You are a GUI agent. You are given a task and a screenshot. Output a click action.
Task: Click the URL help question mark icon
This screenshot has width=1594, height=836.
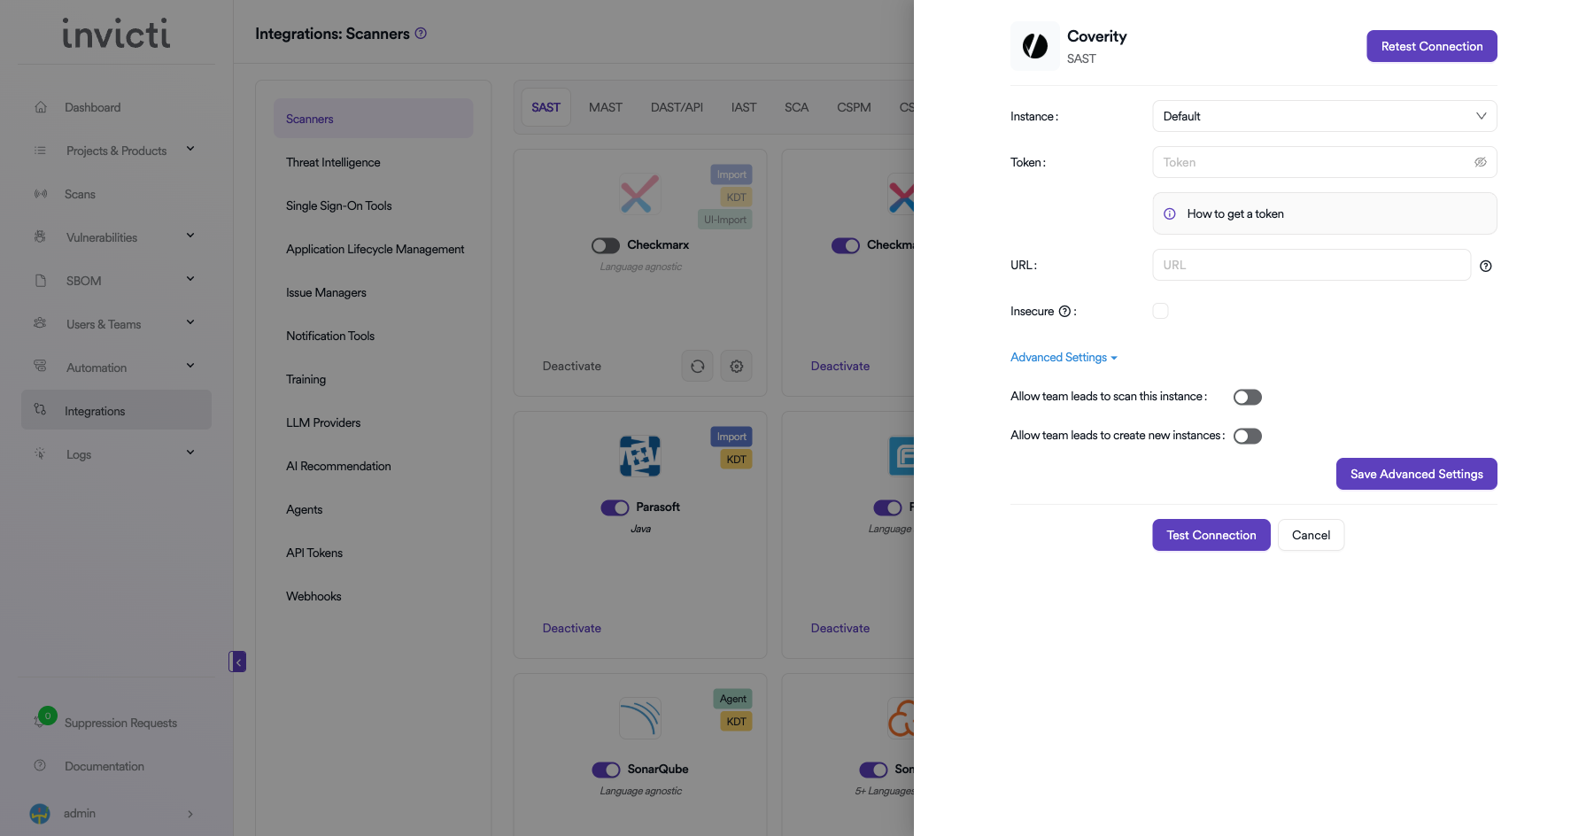[1486, 266]
